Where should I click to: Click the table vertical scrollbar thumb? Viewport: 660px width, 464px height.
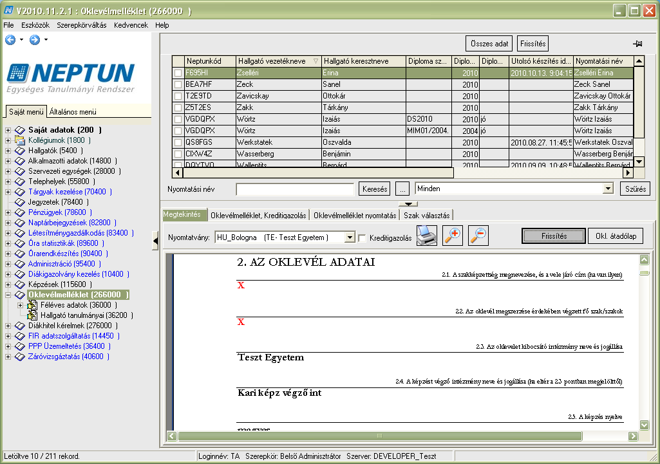[639, 102]
